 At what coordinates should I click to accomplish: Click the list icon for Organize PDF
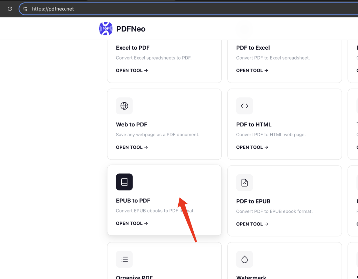(x=124, y=259)
